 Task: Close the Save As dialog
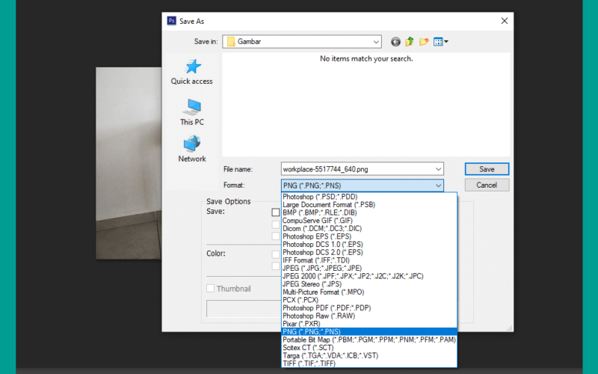pos(504,21)
